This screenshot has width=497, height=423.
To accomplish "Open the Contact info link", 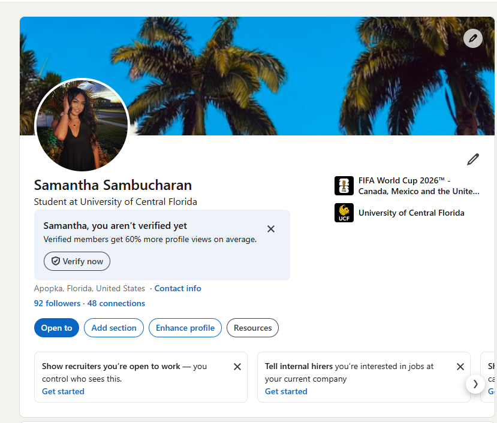I will click(x=178, y=288).
